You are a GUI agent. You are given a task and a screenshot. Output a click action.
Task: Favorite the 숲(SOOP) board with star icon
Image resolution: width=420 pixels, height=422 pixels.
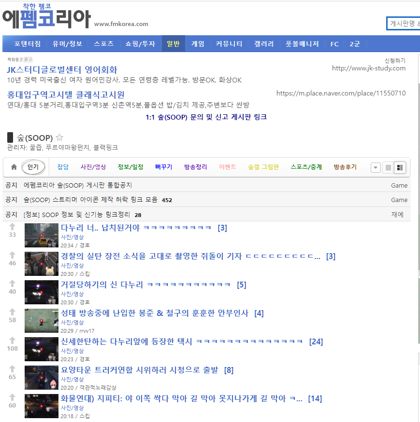[59, 137]
